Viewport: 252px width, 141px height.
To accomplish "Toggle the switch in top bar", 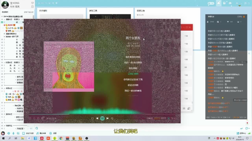I will point(211,3).
